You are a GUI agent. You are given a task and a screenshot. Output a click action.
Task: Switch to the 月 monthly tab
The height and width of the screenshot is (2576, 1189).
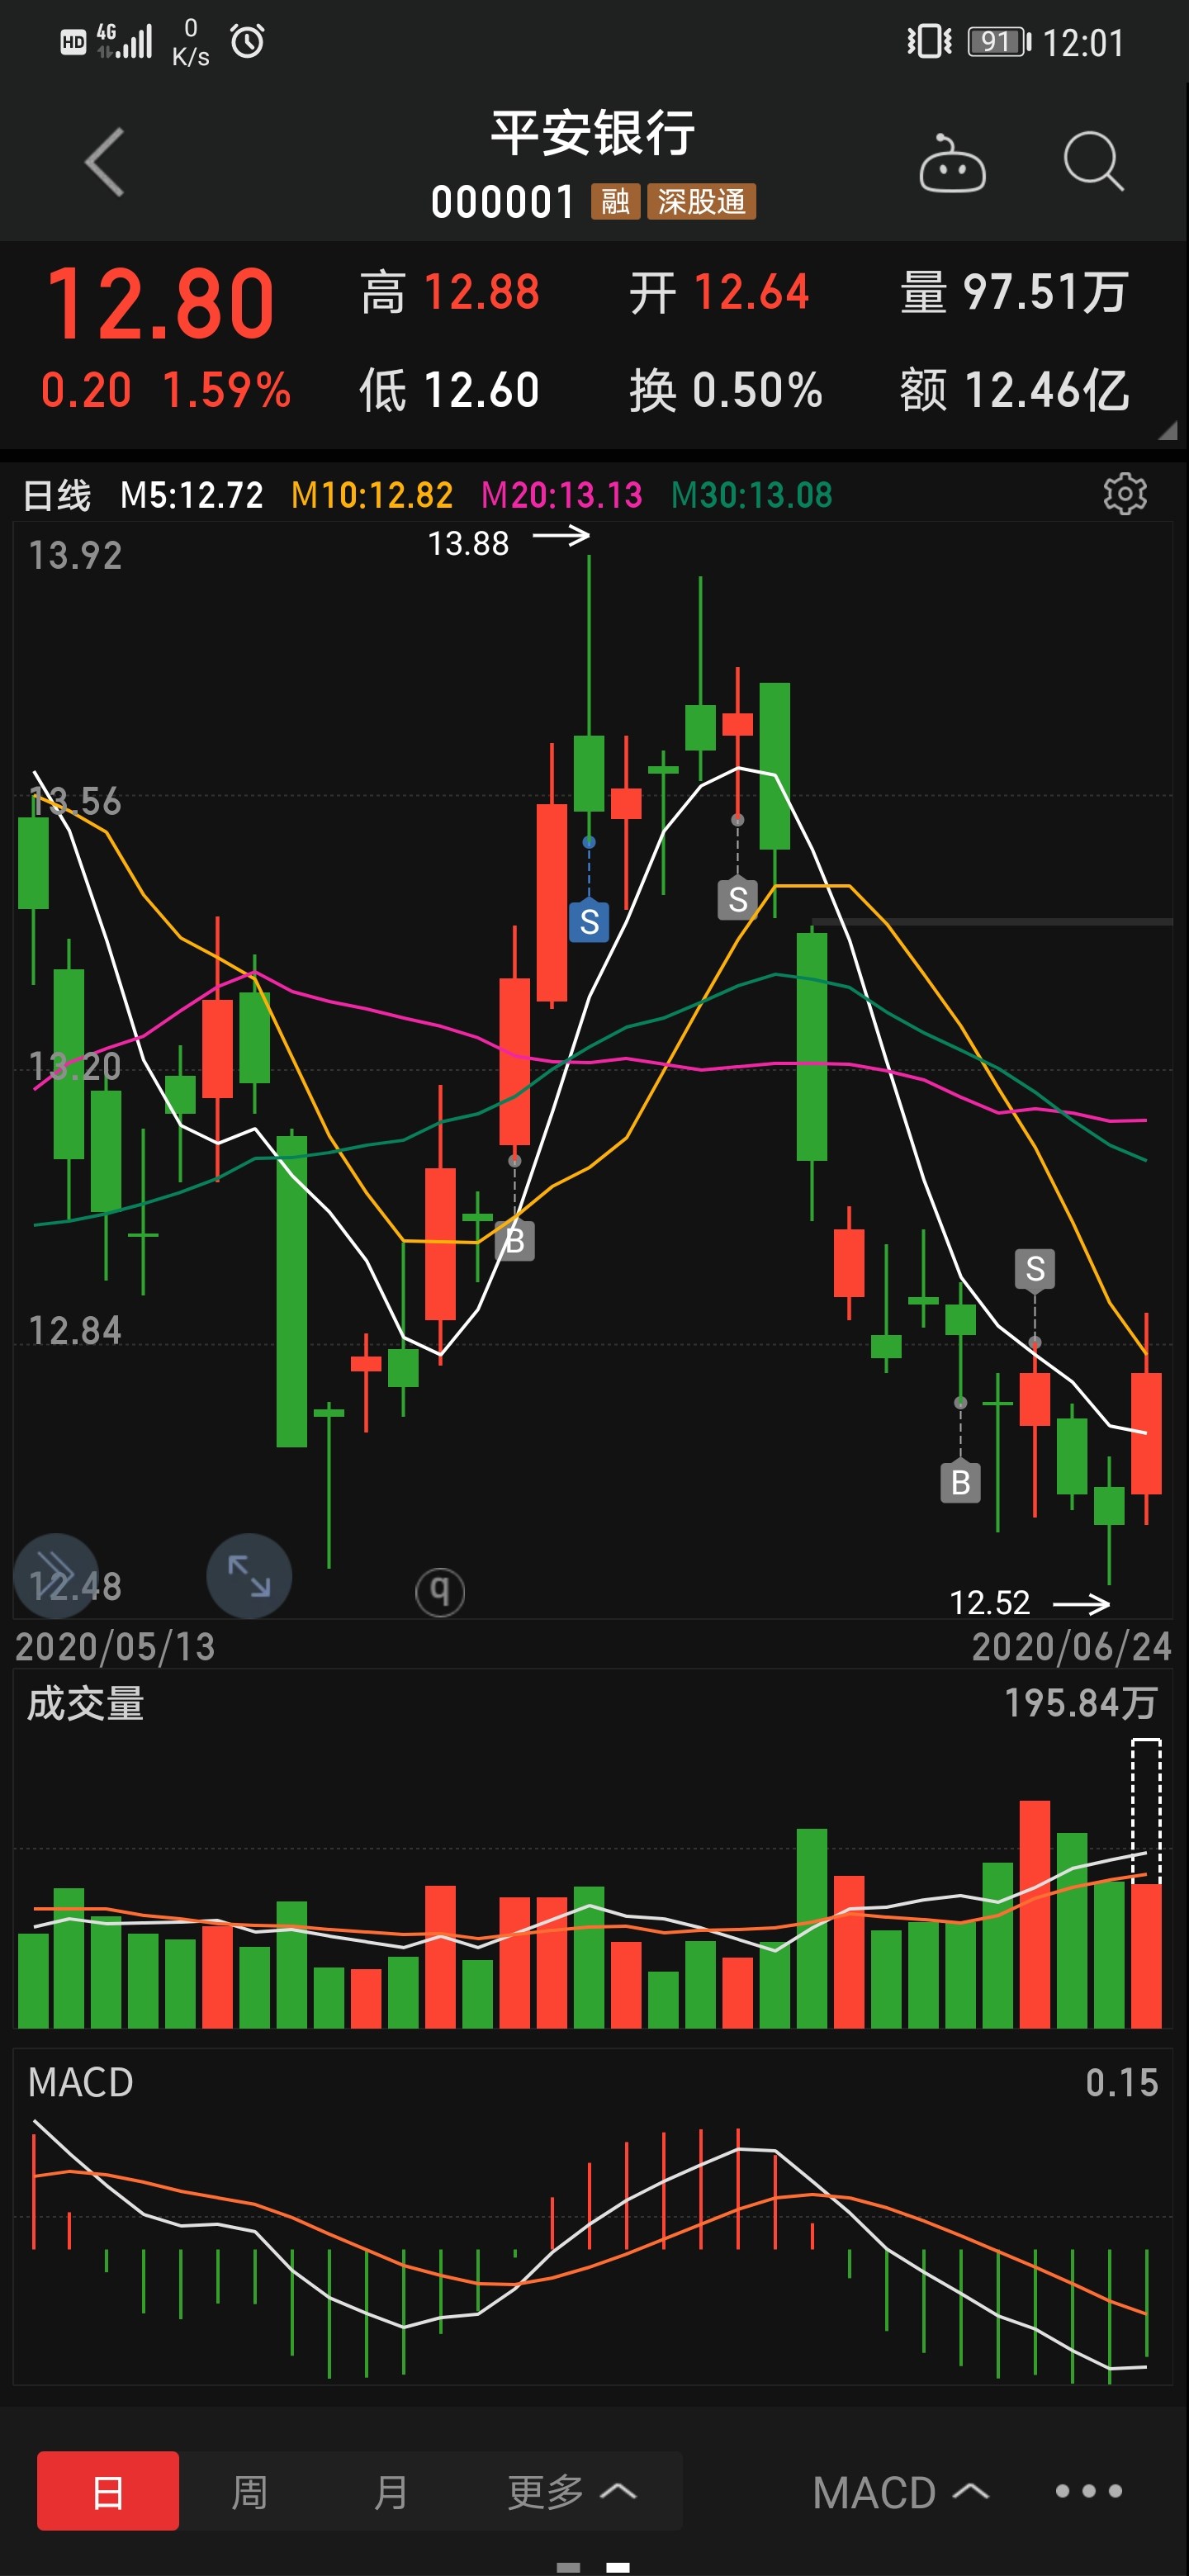coord(390,2491)
